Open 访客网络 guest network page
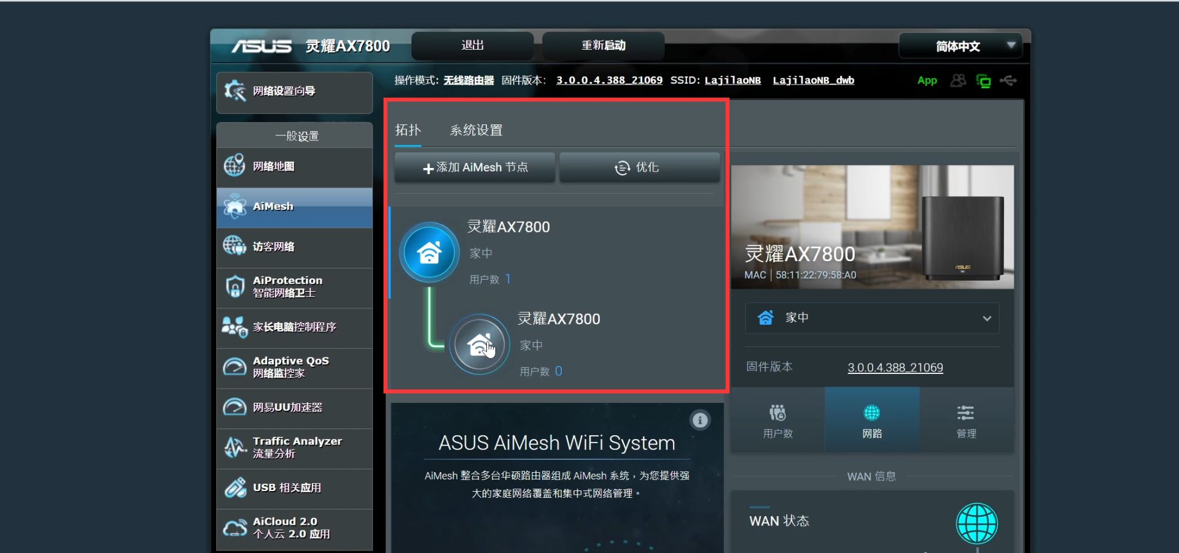The width and height of the screenshot is (1179, 553). pos(294,247)
